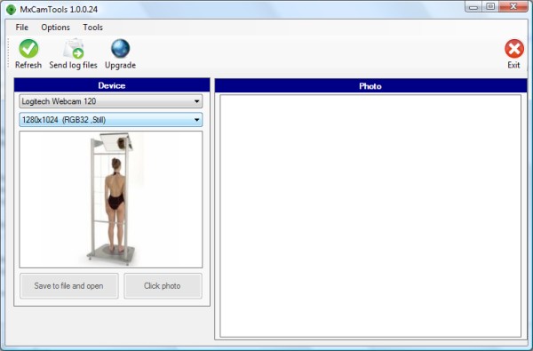The height and width of the screenshot is (351, 533).
Task: Click the Click photo button
Action: 163,286
